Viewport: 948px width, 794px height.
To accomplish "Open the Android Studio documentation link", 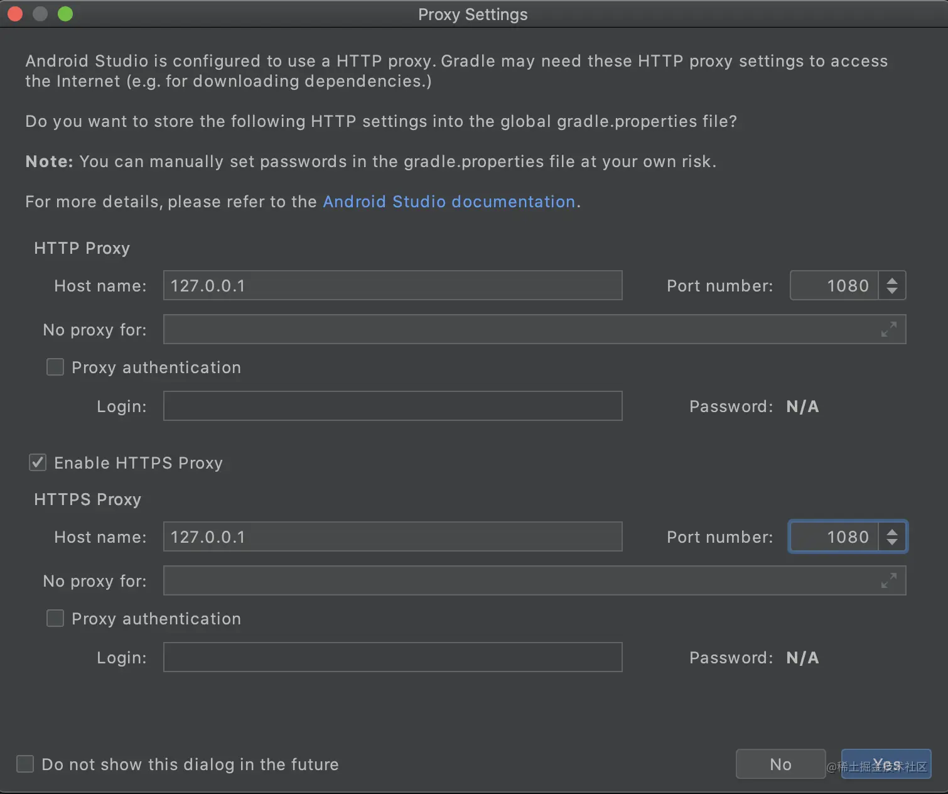I will [449, 202].
